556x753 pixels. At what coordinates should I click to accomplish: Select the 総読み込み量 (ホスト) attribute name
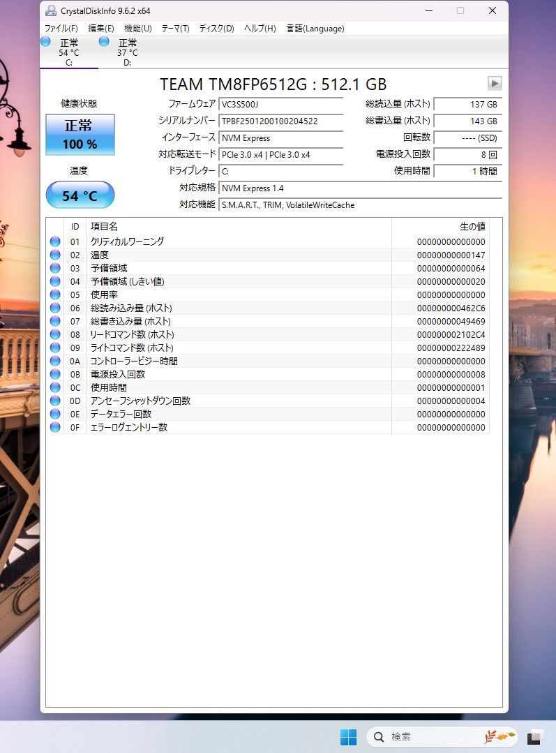[131, 308]
